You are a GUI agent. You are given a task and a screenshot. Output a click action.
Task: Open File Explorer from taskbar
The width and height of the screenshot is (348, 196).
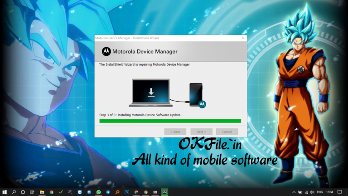pyautogui.click(x=42, y=192)
